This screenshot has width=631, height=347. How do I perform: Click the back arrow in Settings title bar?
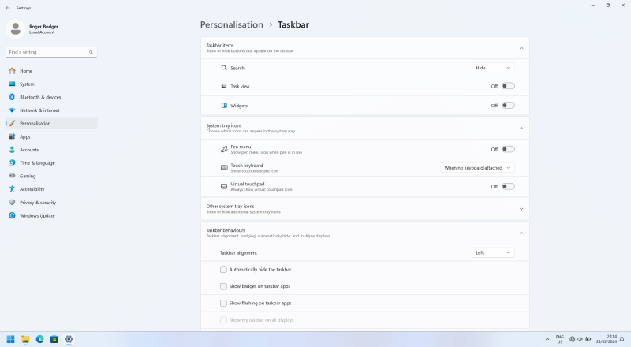point(8,8)
